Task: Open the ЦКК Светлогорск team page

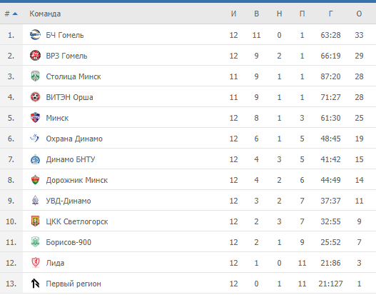Action: [77, 221]
